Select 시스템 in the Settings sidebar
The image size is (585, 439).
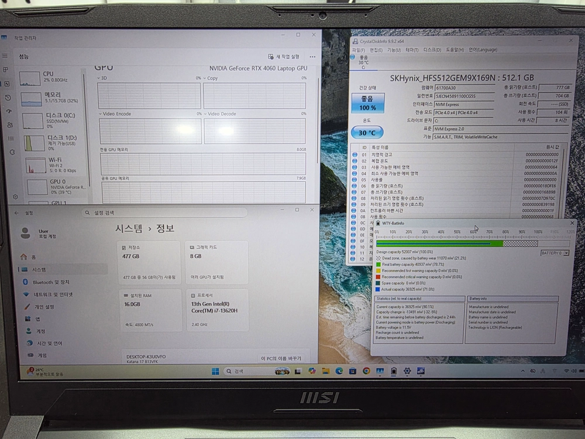tap(63, 269)
